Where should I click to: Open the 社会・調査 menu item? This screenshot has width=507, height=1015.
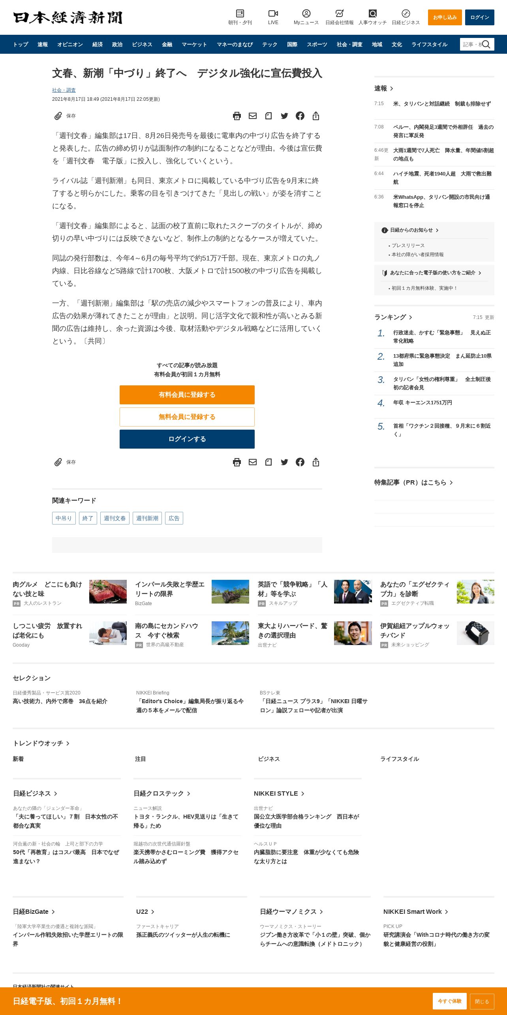coord(349,44)
